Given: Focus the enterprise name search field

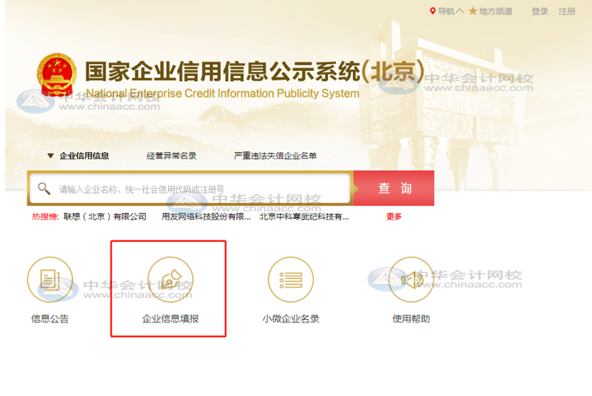Looking at the screenshot, I should pyautogui.click(x=190, y=188).
